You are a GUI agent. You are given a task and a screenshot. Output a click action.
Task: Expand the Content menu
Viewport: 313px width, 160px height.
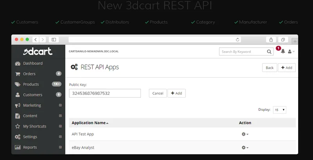(x=60, y=116)
